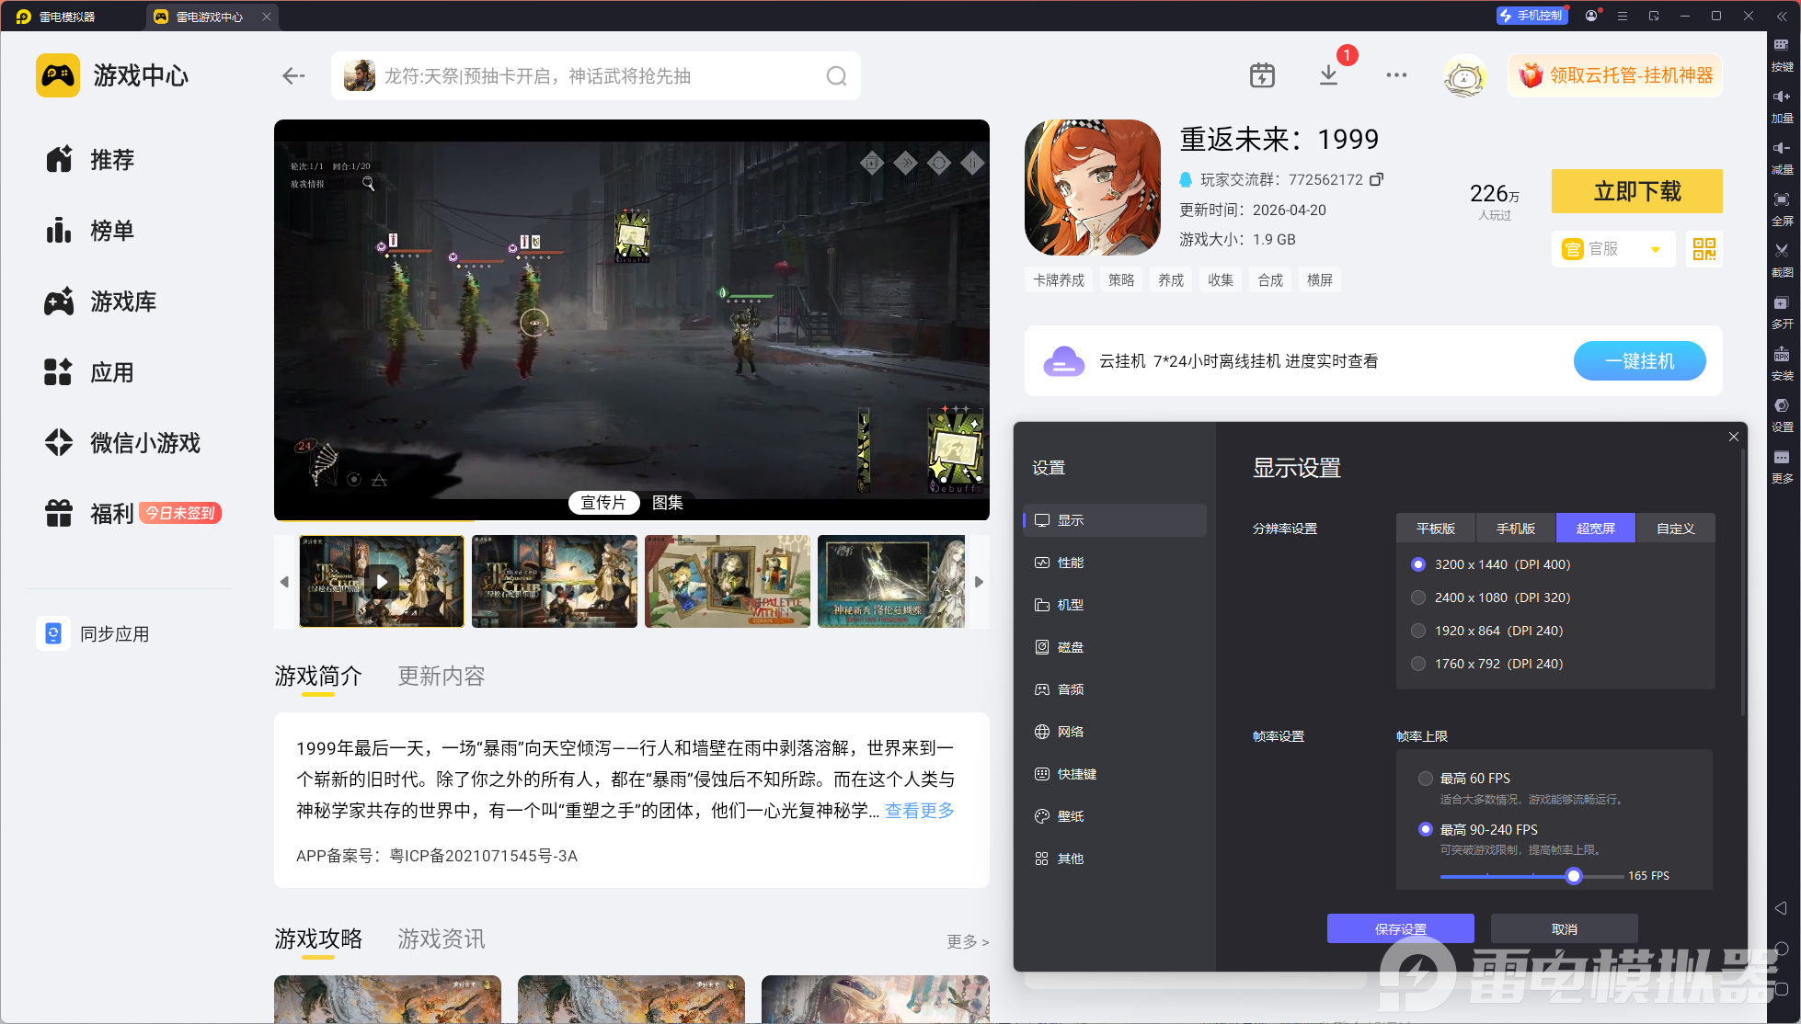
Task: Copy the player group number
Action: (x=1376, y=179)
